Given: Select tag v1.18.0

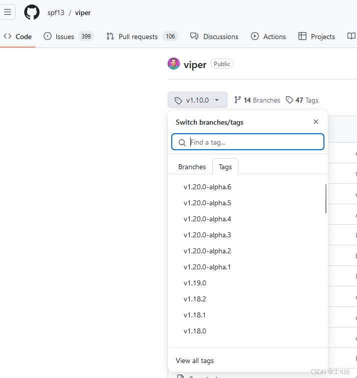Looking at the screenshot, I should point(195,331).
